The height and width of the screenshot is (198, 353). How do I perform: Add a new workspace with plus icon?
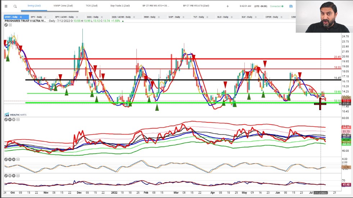coord(228,6)
